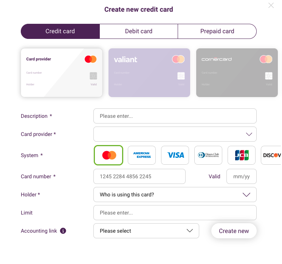Choose American Express as card system
The height and width of the screenshot is (264, 282).
[142, 155]
